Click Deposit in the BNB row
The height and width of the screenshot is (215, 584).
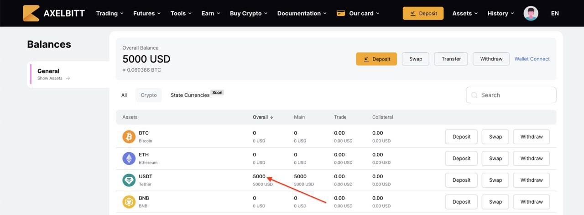click(461, 202)
